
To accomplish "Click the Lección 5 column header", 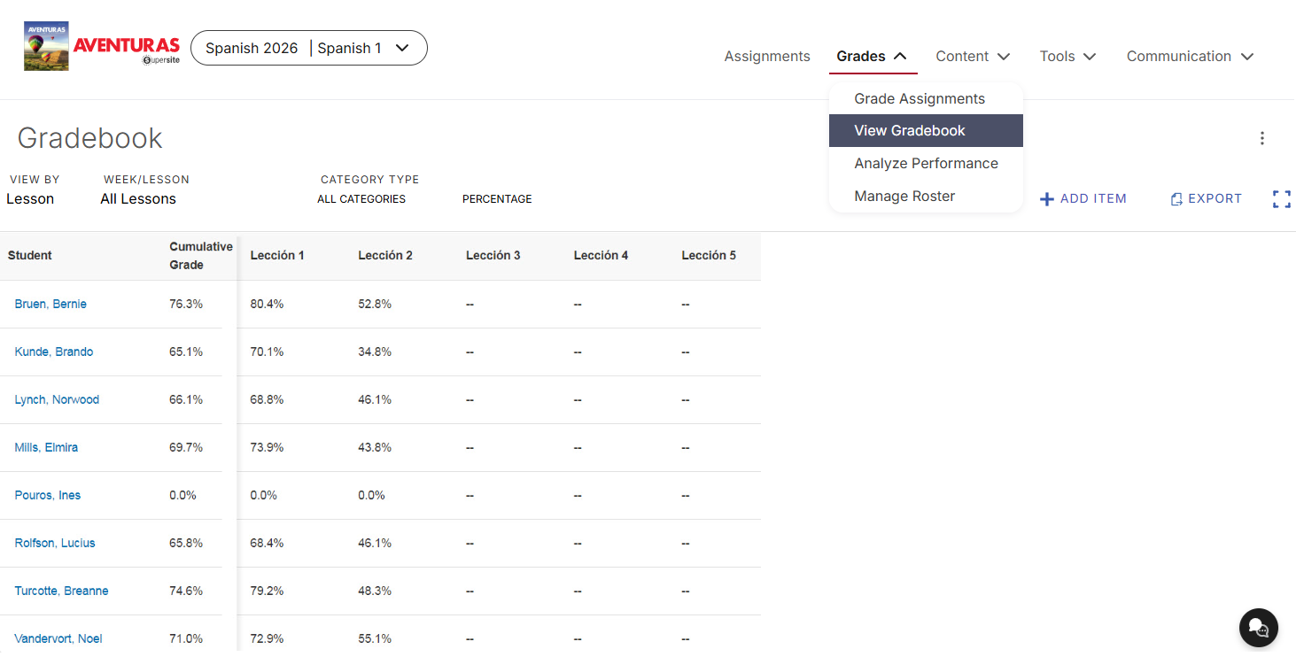I will [x=709, y=255].
